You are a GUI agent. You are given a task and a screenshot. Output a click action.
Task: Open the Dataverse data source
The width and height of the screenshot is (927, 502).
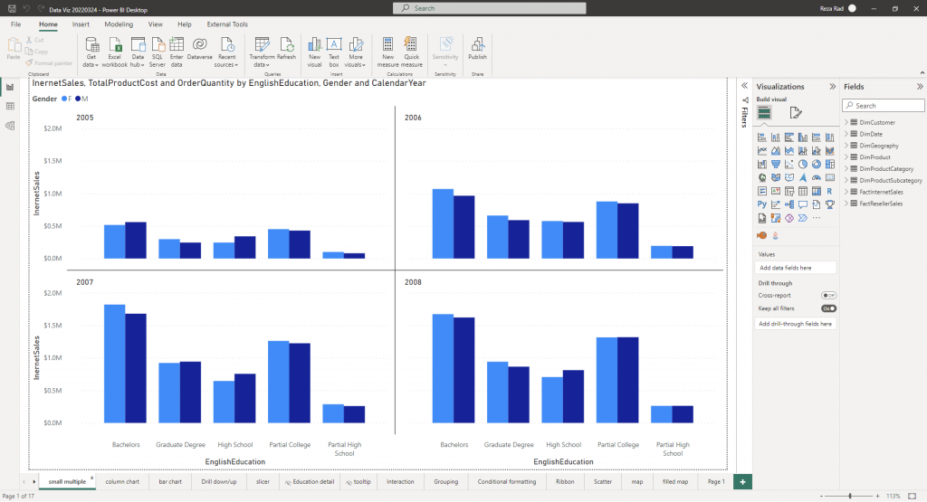pyautogui.click(x=199, y=50)
